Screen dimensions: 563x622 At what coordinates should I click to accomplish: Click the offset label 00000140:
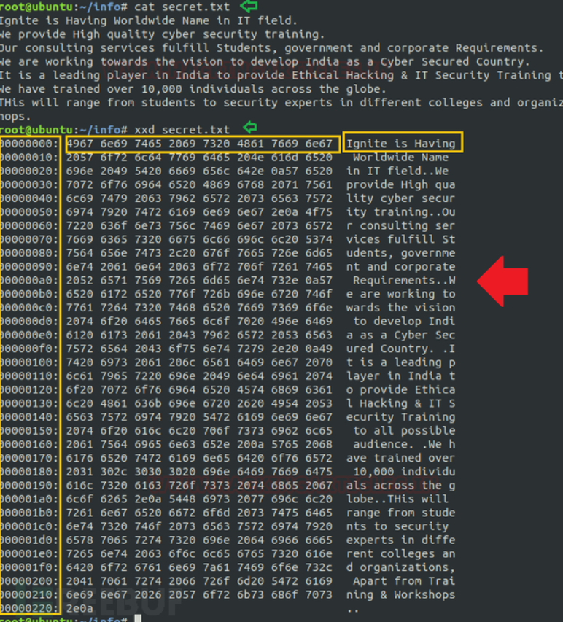28,417
